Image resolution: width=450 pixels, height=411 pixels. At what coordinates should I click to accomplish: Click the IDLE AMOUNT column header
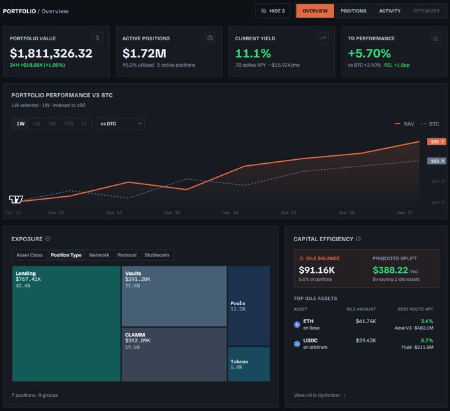tap(361, 309)
